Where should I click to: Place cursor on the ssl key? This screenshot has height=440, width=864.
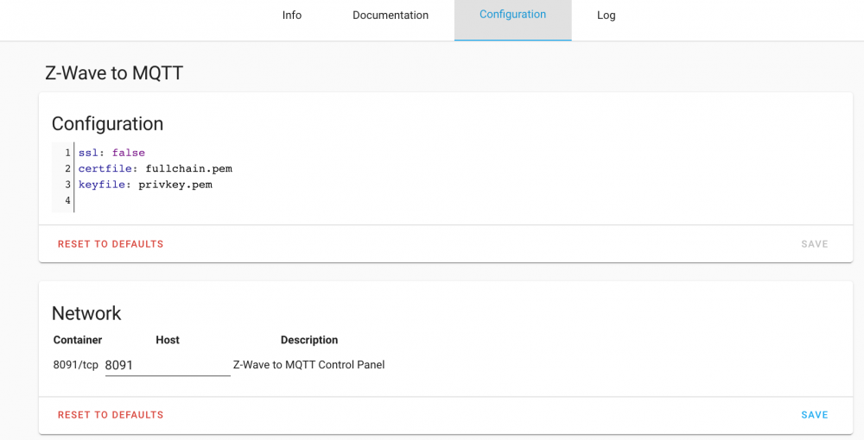(x=90, y=153)
